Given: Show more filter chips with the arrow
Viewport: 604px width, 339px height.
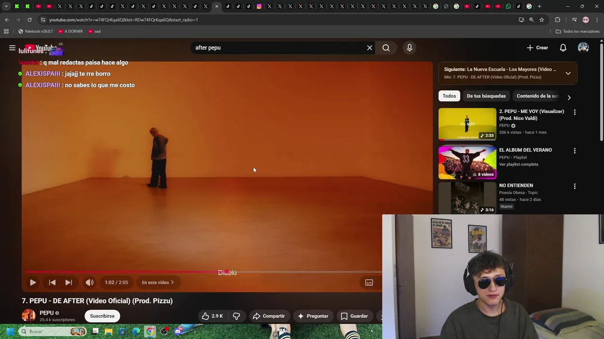Looking at the screenshot, I should click(x=569, y=97).
